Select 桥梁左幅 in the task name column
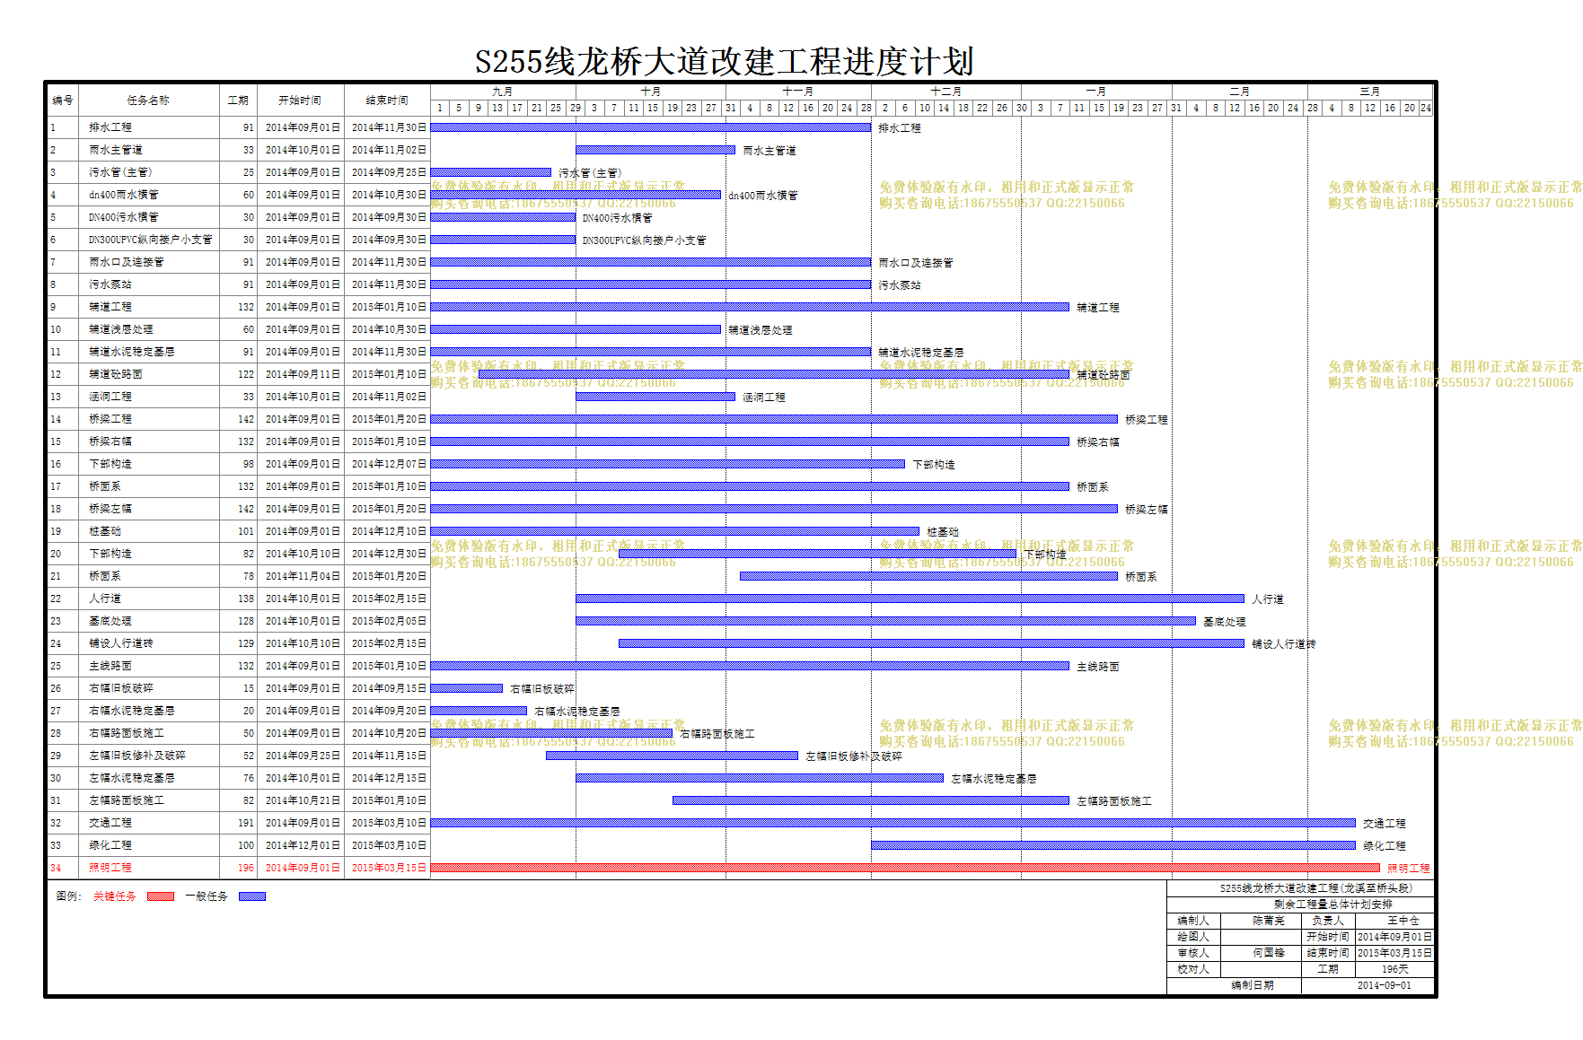This screenshot has height=1040, width=1583. pyautogui.click(x=110, y=509)
